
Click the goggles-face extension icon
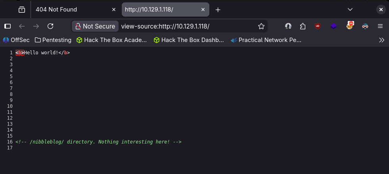[365, 26]
